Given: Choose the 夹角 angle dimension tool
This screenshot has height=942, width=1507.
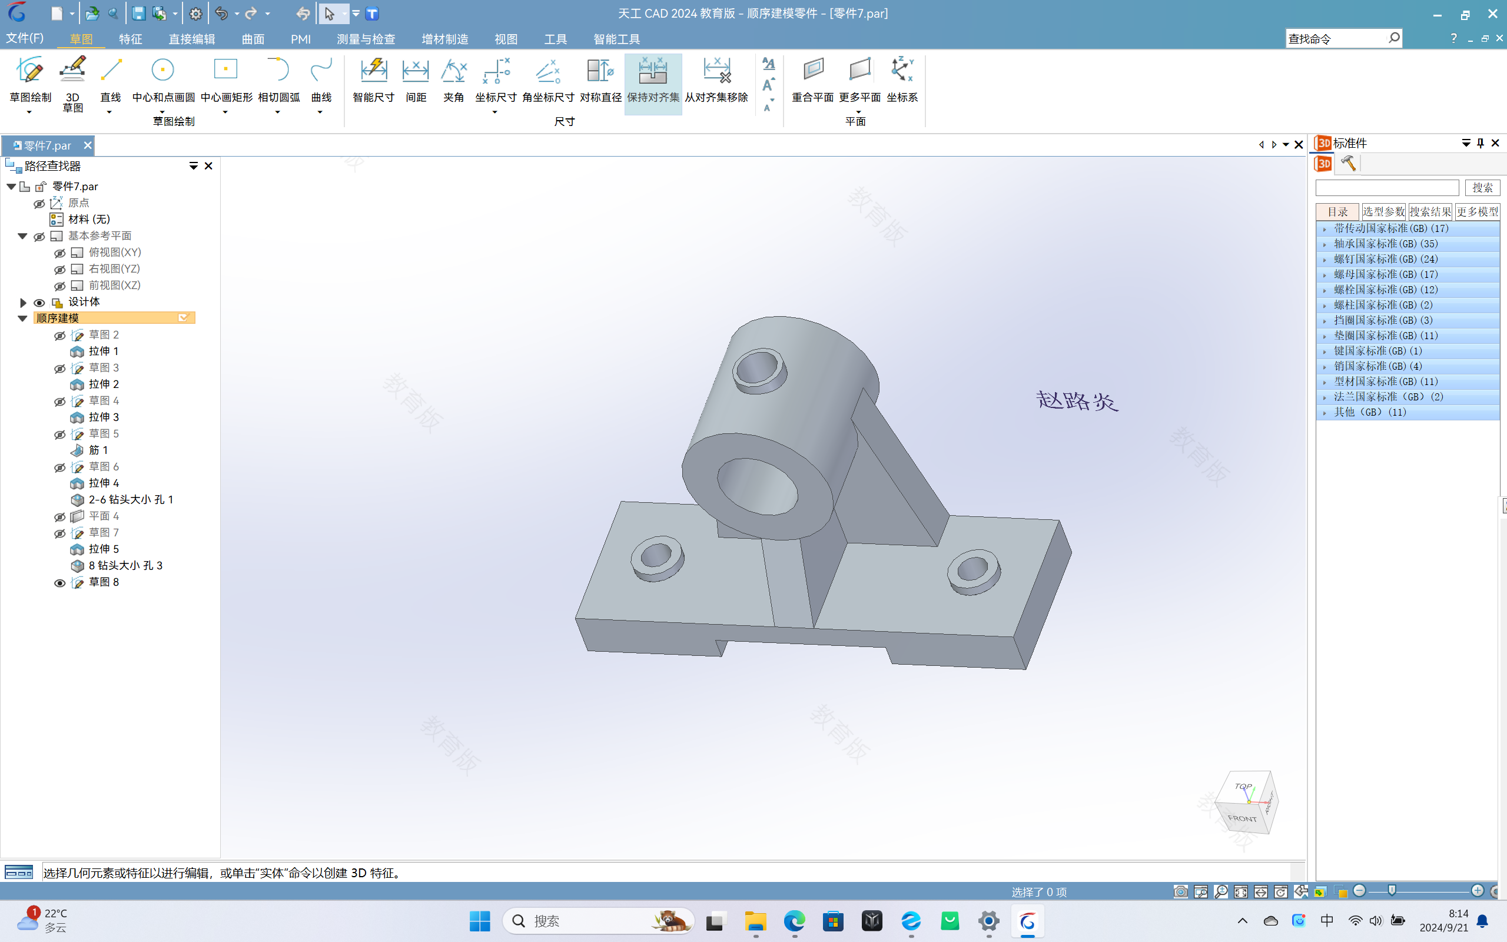Looking at the screenshot, I should pos(453,79).
